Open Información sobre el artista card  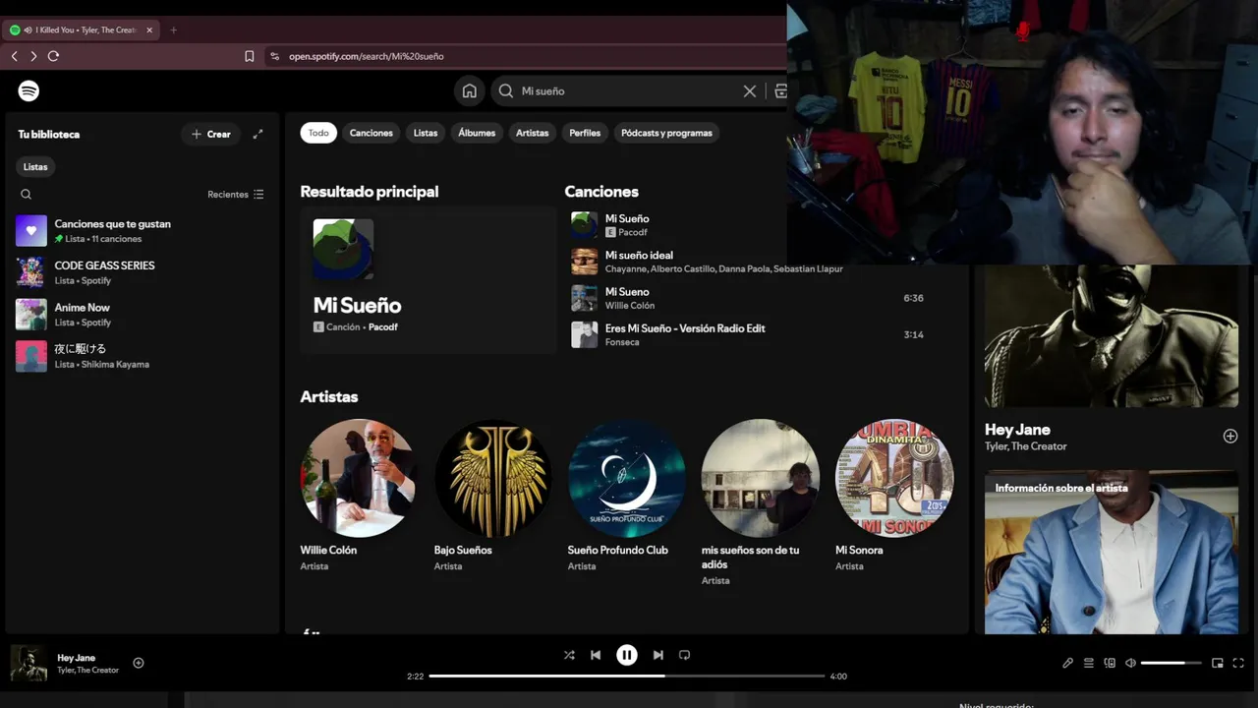[x=1112, y=552]
